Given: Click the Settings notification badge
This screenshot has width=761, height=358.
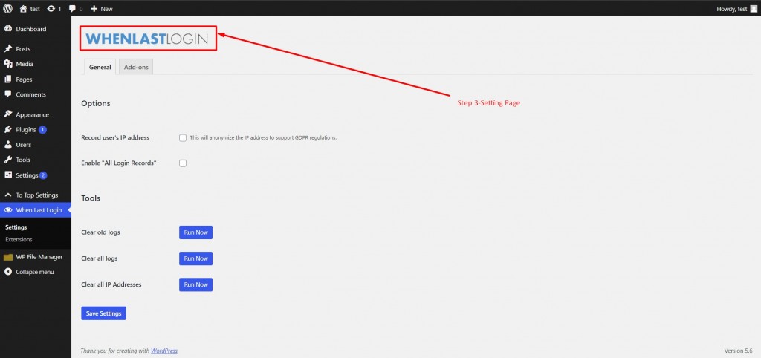Looking at the screenshot, I should tap(43, 175).
